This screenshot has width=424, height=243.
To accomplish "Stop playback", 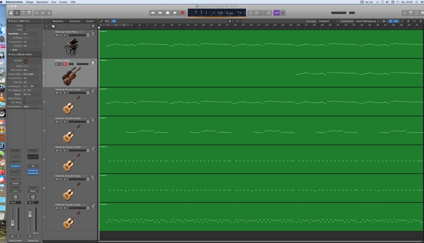I will (168, 13).
